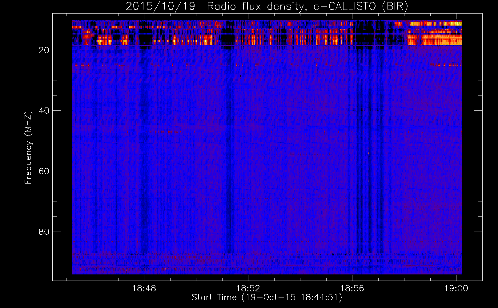Click the plot title '2015/10/19 Radio flux density, e-CALLISTO (BIR)'
498x308 pixels.
[x=267, y=6]
